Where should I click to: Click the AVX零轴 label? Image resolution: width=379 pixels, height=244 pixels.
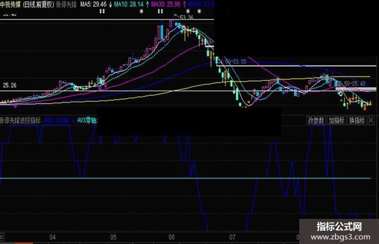[x=87, y=120]
